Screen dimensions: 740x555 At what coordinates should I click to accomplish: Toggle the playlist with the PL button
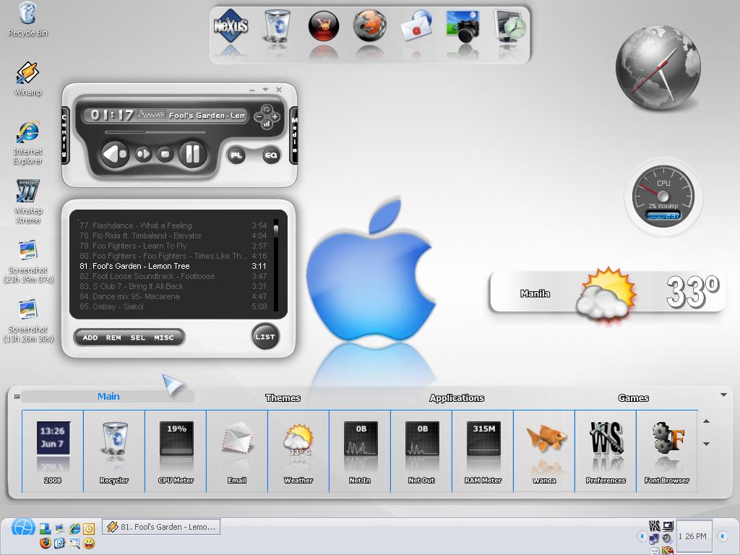(236, 155)
